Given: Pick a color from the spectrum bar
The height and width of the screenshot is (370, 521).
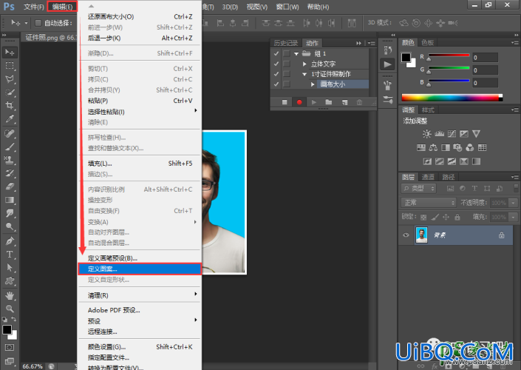Looking at the screenshot, I should (452, 98).
